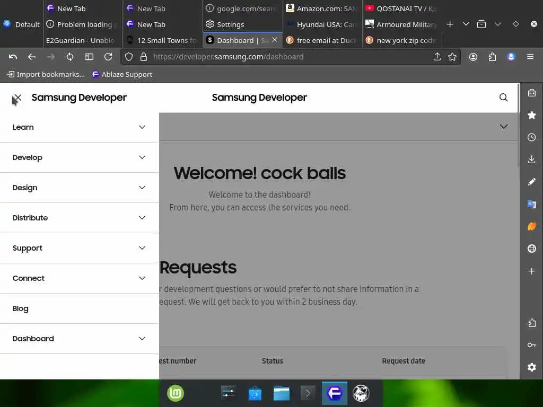This screenshot has width=543, height=407.
Task: Toggle the sidebar layout icon
Action: coord(89,57)
